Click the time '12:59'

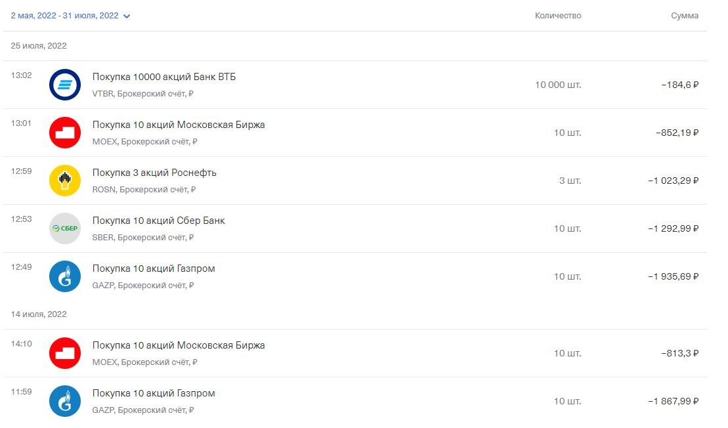pos(22,171)
